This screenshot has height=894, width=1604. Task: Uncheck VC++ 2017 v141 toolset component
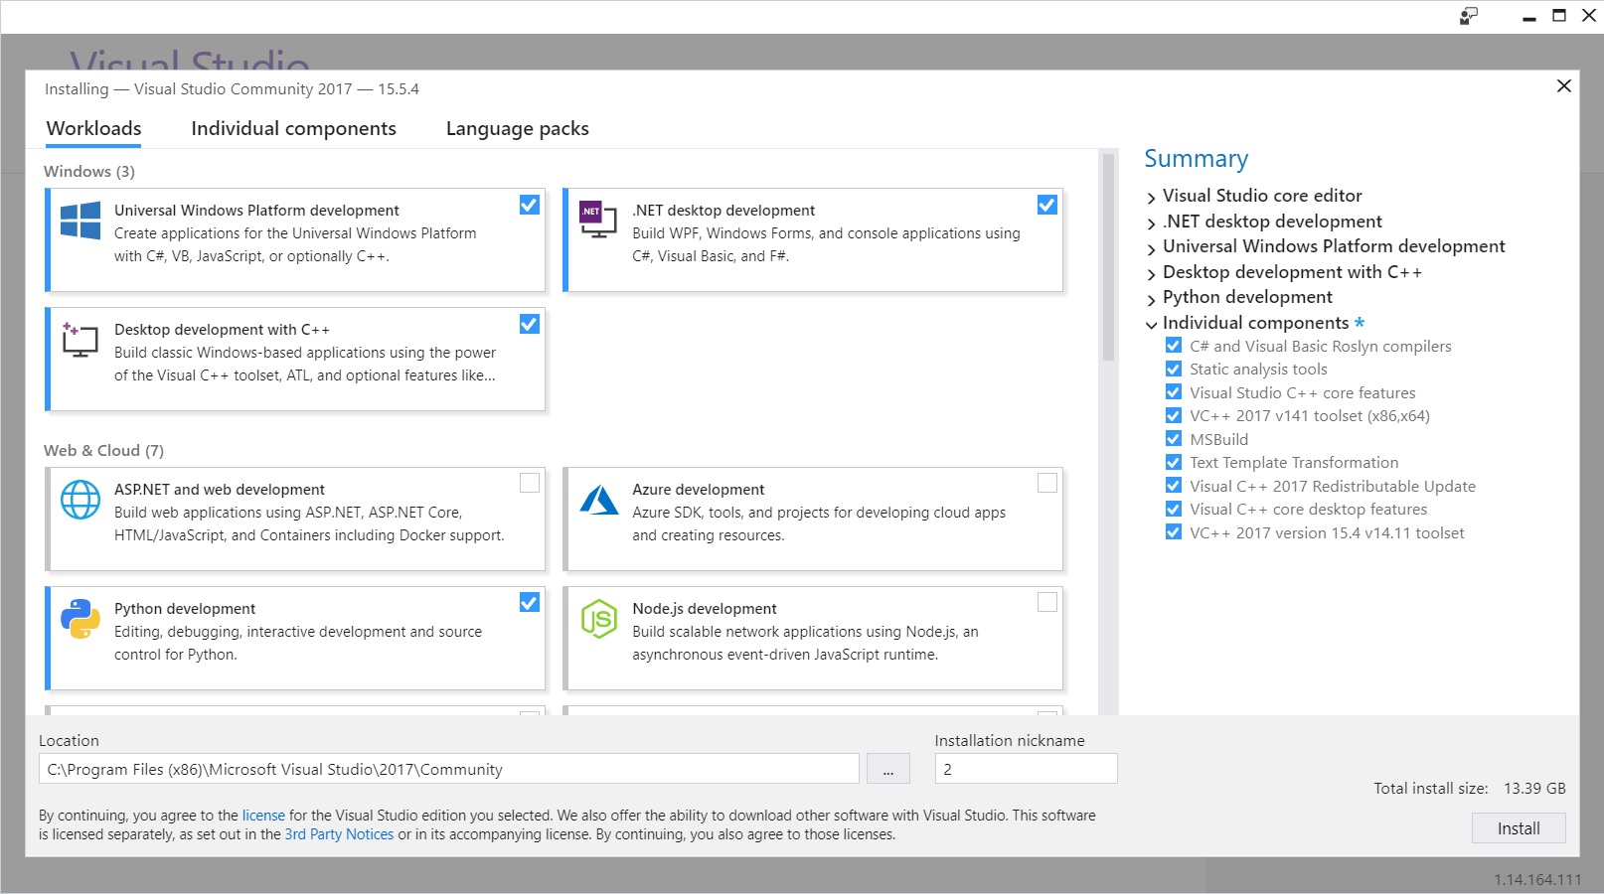coord(1174,415)
